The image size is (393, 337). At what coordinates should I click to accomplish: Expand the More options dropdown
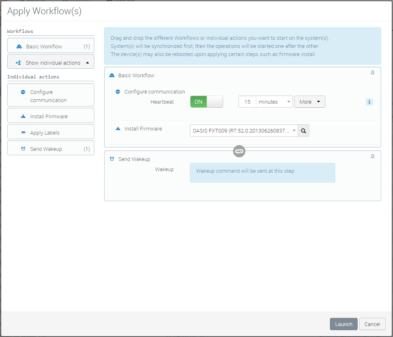point(310,102)
